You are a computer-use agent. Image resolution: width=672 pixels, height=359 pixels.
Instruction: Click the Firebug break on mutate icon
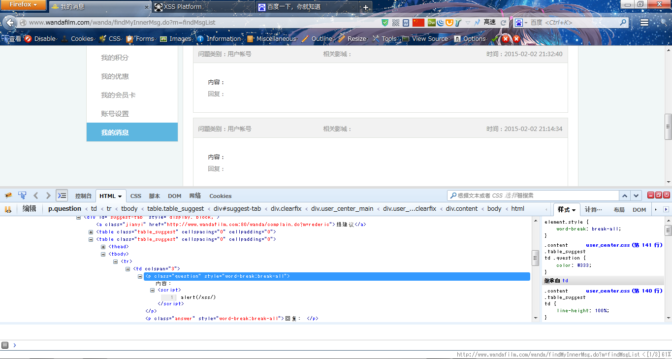click(8, 209)
